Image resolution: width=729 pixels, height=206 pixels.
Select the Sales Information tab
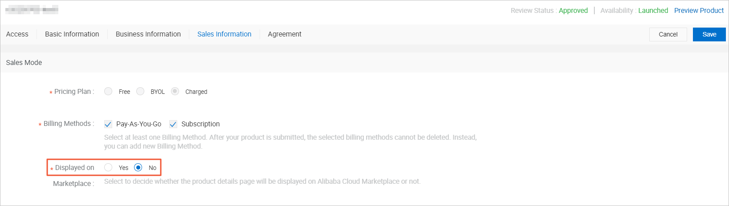click(224, 34)
